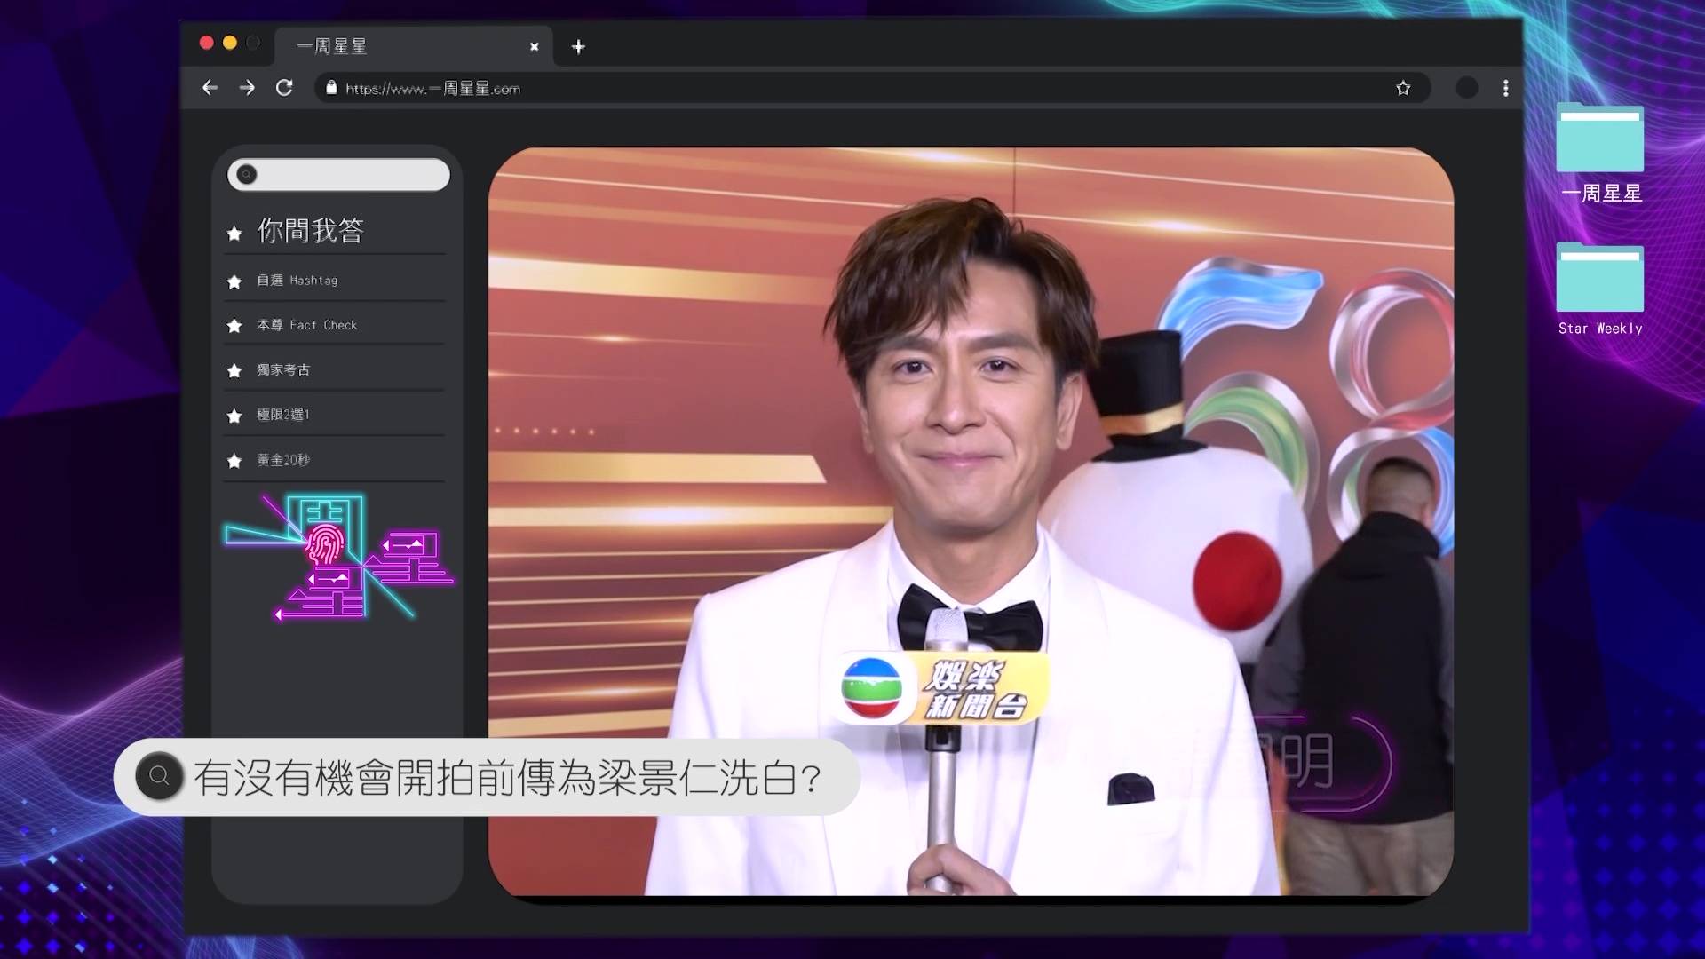Open the three-dot browser menu
This screenshot has height=959, width=1705.
point(1505,88)
